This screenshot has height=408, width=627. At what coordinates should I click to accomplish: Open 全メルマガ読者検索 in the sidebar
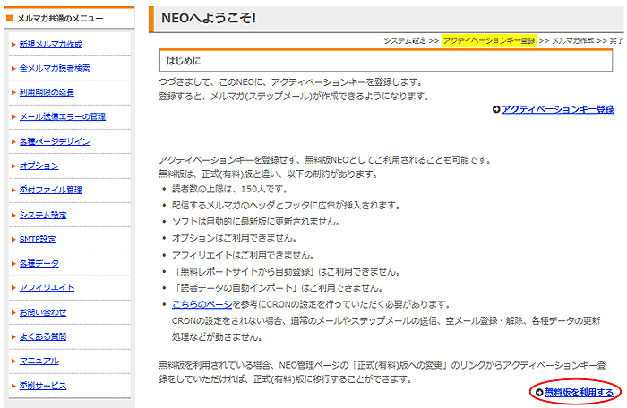[x=55, y=68]
